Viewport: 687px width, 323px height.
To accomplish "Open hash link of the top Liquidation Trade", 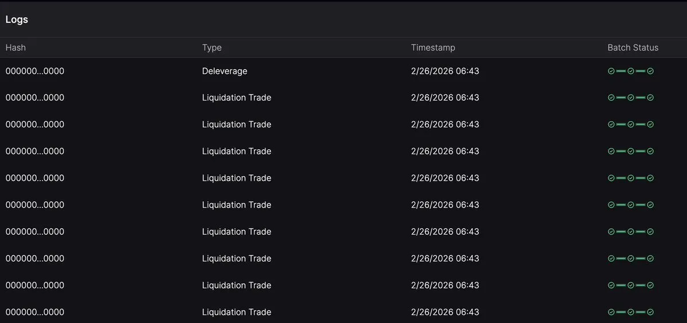I will pos(35,98).
